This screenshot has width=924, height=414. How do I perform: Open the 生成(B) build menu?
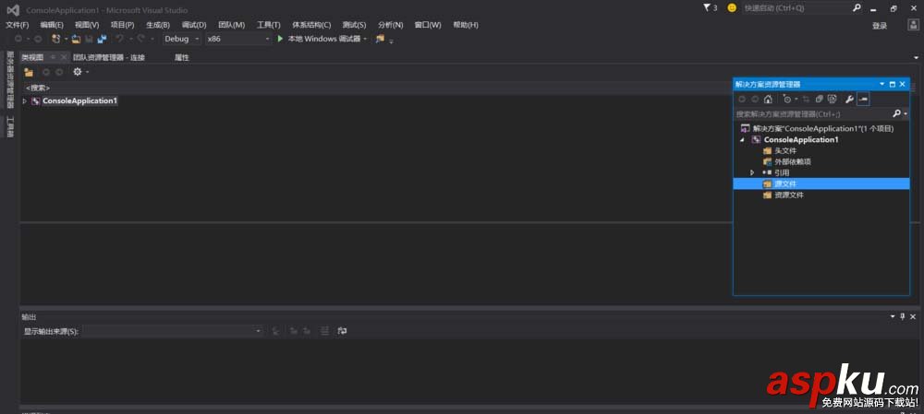coord(158,25)
